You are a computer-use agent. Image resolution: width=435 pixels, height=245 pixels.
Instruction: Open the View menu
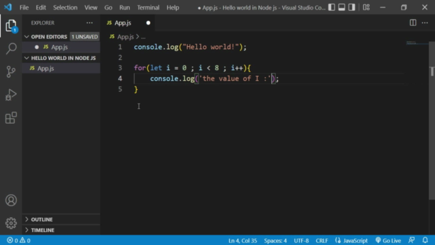90,7
